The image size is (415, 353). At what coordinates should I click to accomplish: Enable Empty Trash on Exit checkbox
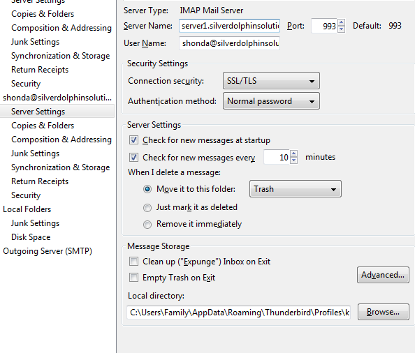pyautogui.click(x=133, y=278)
